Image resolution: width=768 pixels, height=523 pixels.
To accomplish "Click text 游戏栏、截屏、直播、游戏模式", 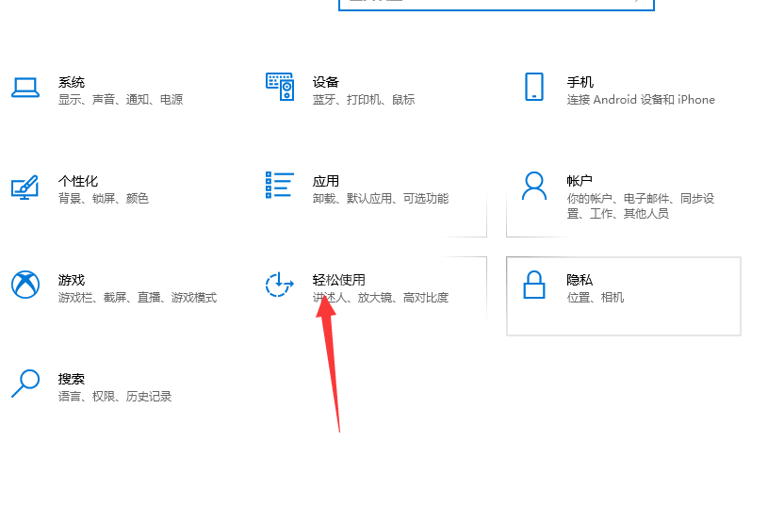I will 138,298.
